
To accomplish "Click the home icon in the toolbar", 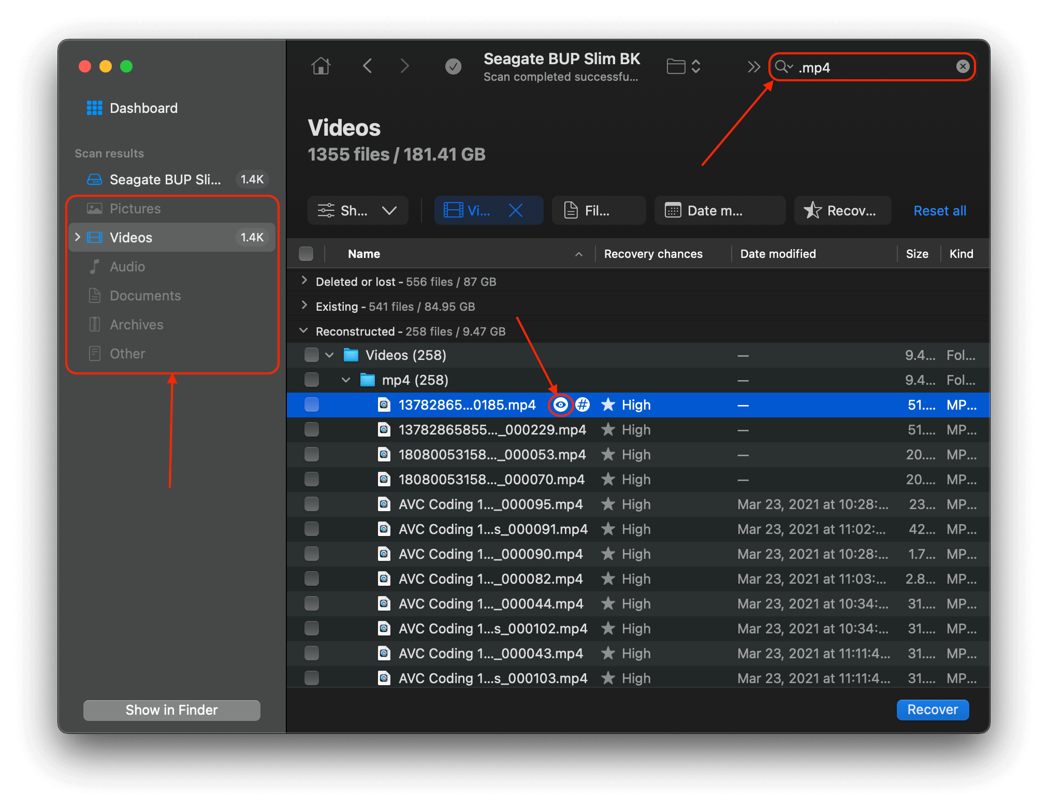I will tap(321, 66).
